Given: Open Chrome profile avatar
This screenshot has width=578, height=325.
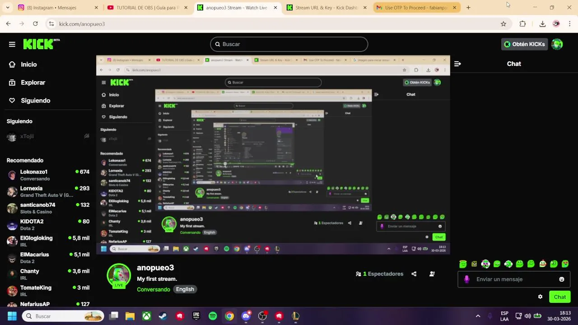Looking at the screenshot, I should 556,24.
